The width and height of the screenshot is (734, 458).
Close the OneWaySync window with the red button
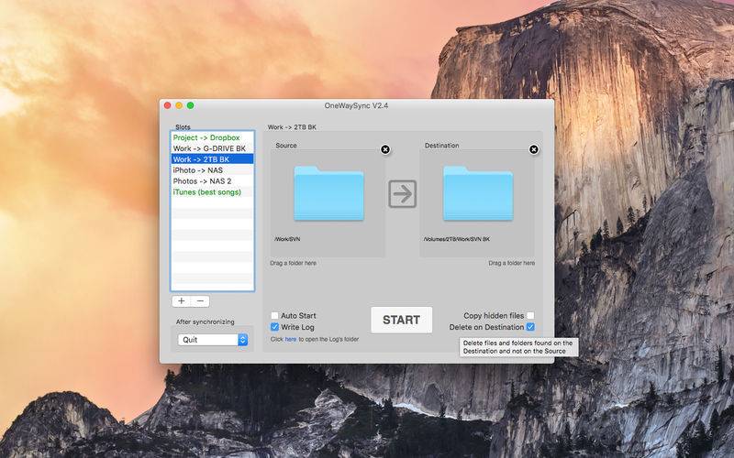167,105
